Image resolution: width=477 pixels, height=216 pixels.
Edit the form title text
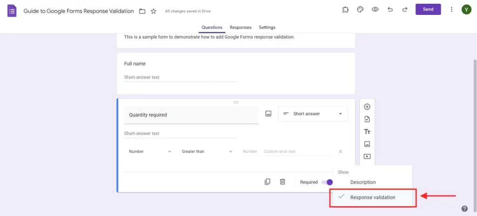coord(79,11)
